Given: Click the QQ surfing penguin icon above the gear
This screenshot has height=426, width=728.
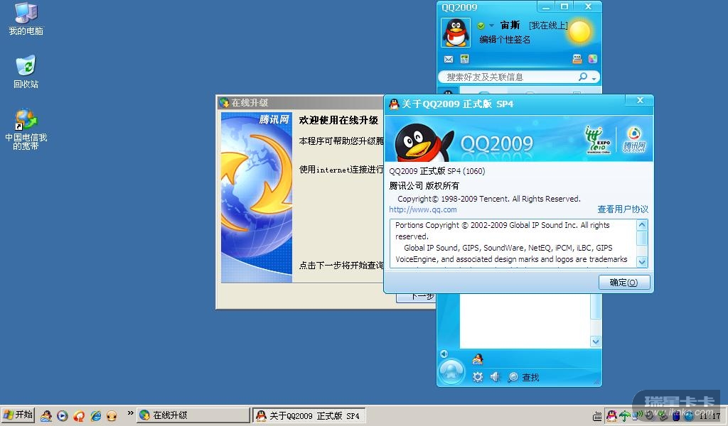Looking at the screenshot, I should click(477, 359).
